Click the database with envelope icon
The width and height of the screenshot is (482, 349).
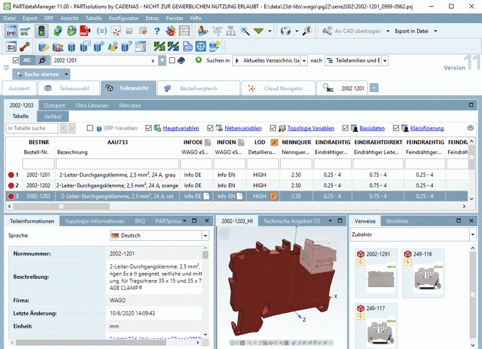tap(85, 47)
